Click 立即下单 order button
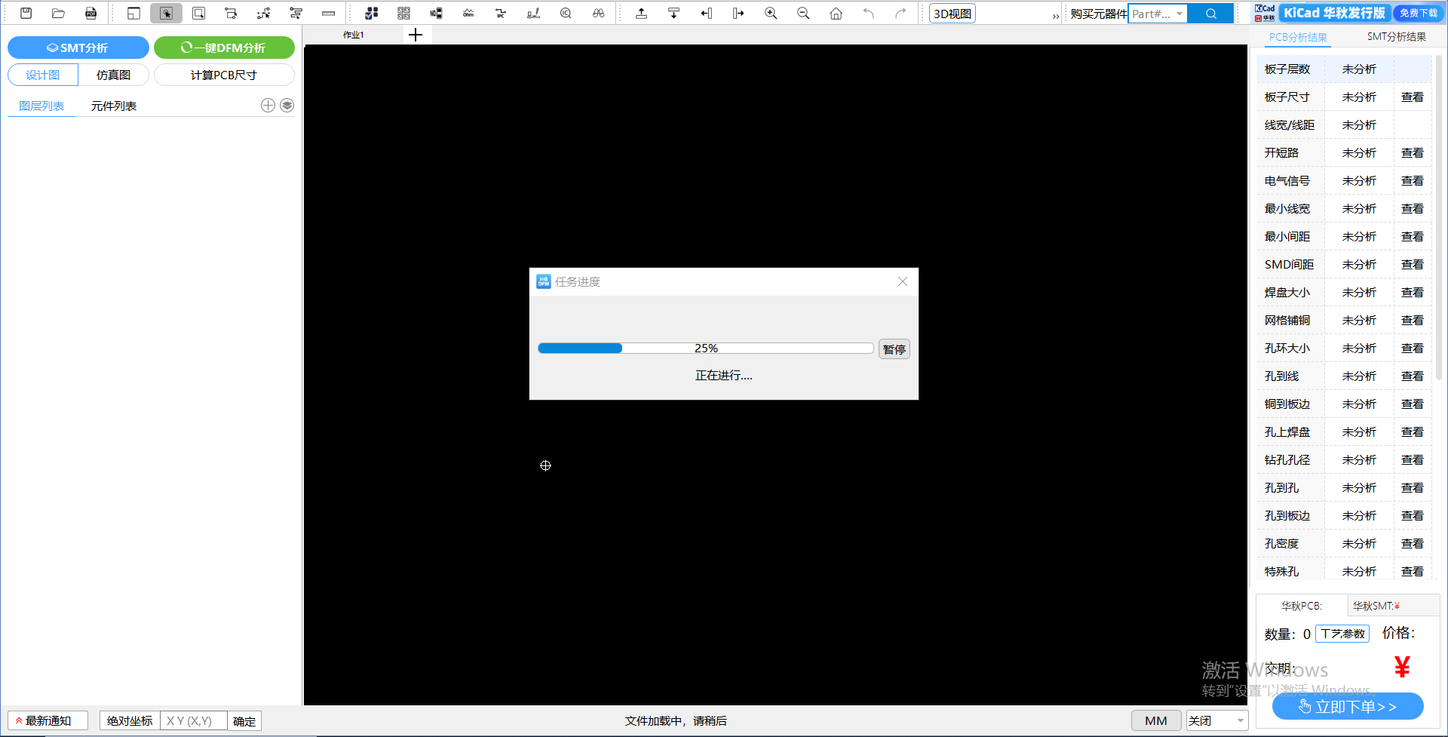Image resolution: width=1448 pixels, height=737 pixels. click(x=1348, y=706)
